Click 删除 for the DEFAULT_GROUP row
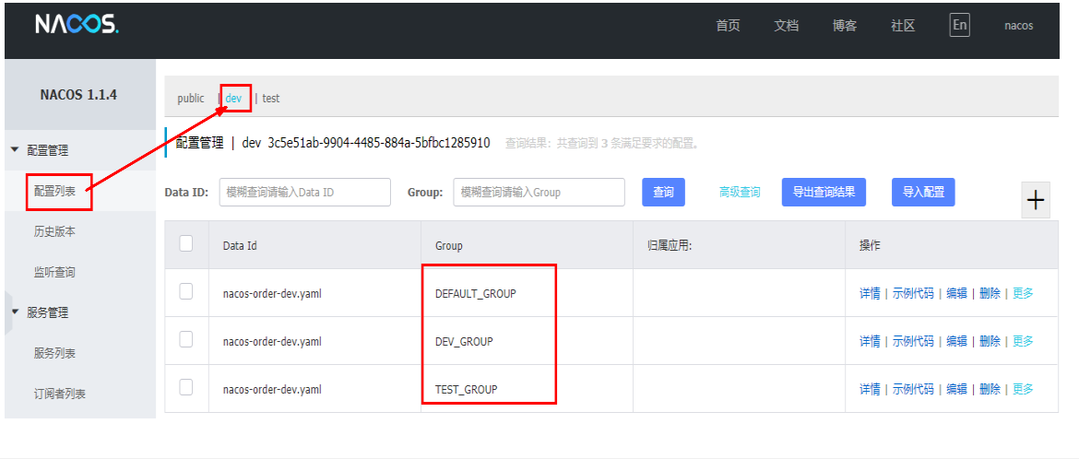This screenshot has height=459, width=1079. tap(990, 293)
